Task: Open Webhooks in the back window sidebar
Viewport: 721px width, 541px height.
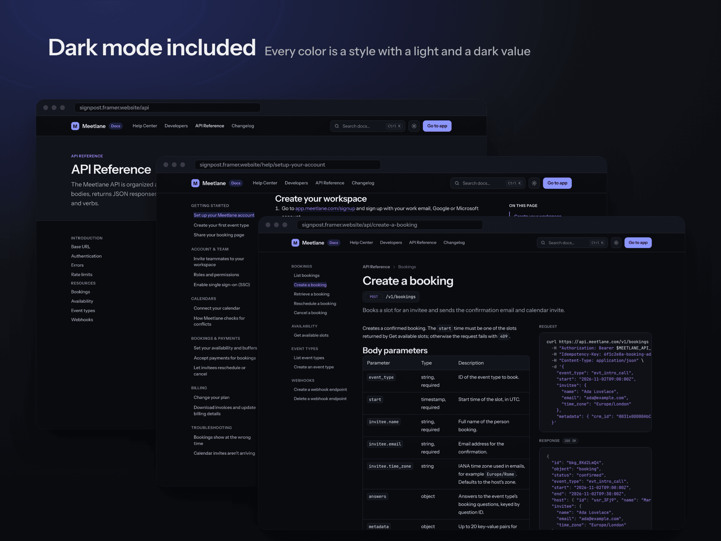Action: coord(82,320)
